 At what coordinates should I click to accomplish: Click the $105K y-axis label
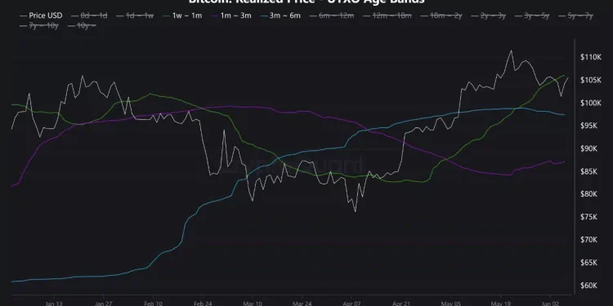pyautogui.click(x=591, y=80)
